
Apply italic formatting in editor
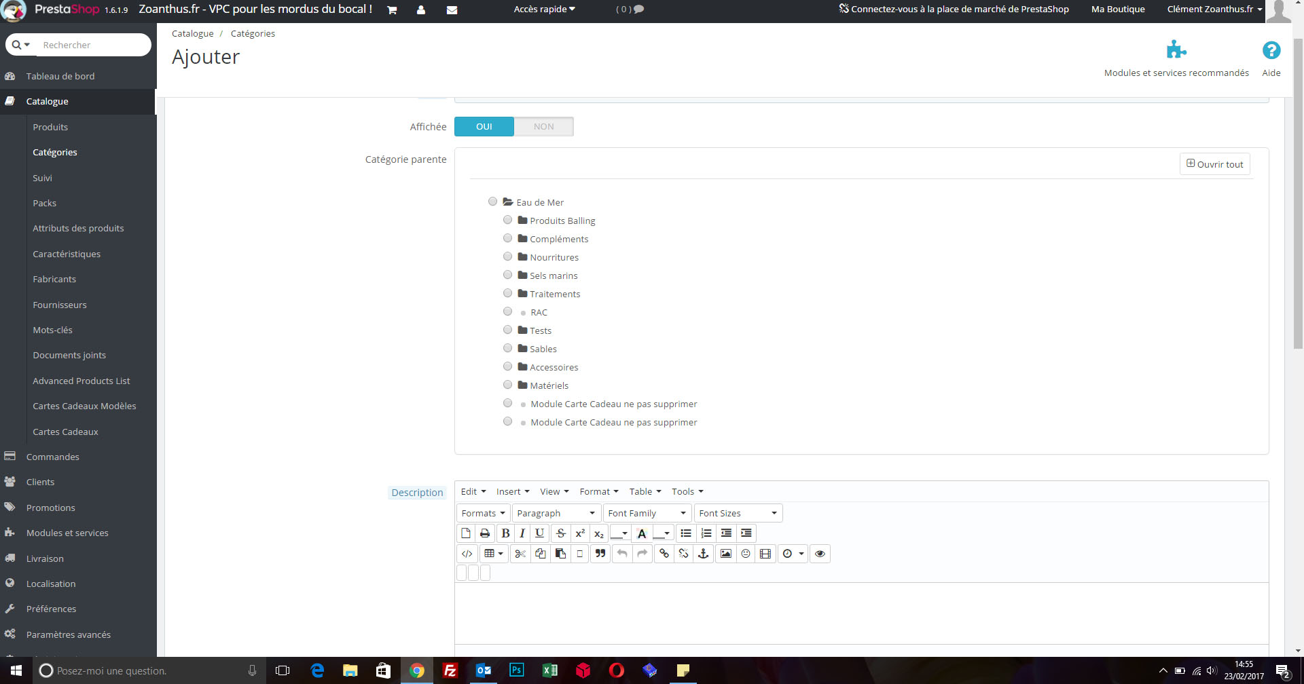[x=522, y=533]
